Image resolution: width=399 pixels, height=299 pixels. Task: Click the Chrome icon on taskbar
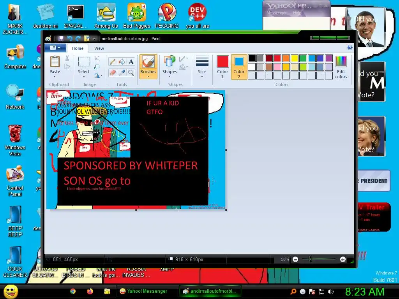[73, 291]
